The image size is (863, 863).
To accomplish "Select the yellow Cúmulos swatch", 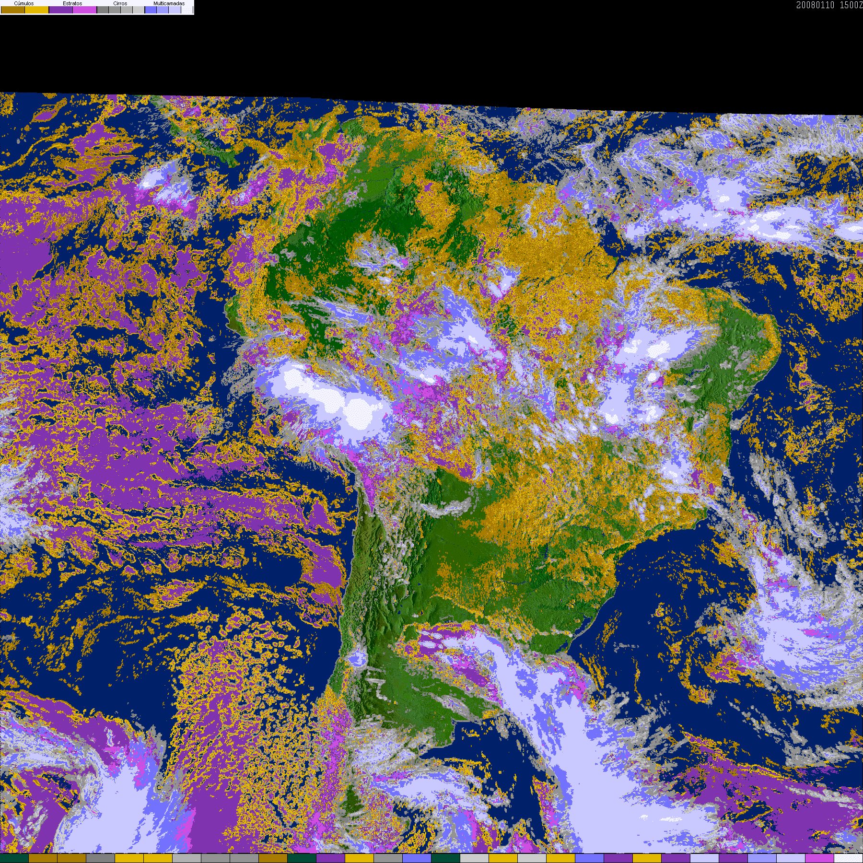I will pyautogui.click(x=37, y=10).
